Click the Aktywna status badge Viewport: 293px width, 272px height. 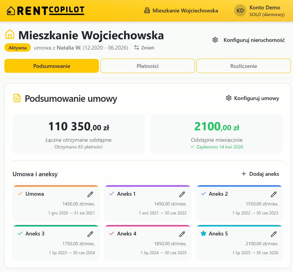click(x=17, y=48)
